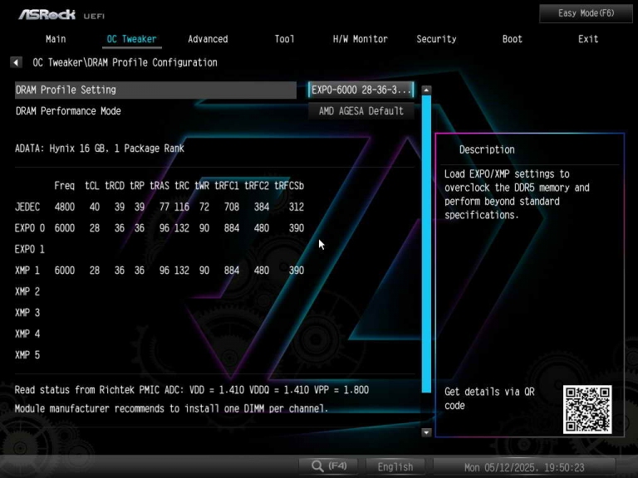The image size is (638, 478).
Task: Click the XMP 1 tRFCSb value 390
Action: 297,271
